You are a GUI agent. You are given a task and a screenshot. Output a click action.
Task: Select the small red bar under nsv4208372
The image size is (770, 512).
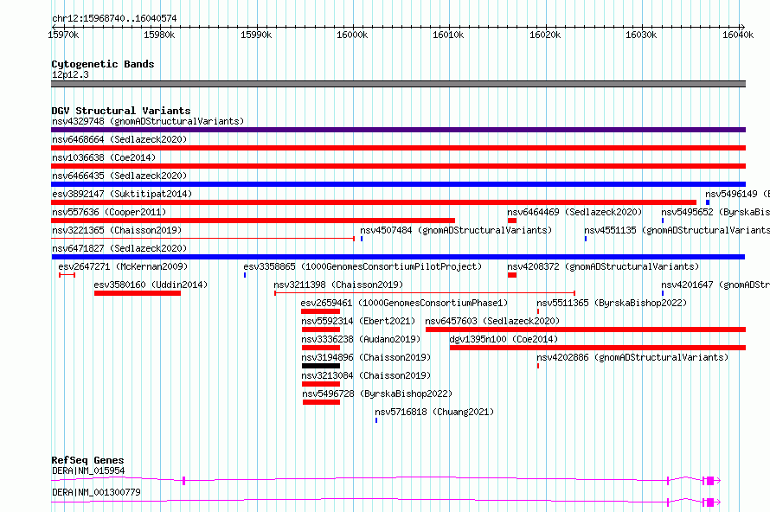512,275
